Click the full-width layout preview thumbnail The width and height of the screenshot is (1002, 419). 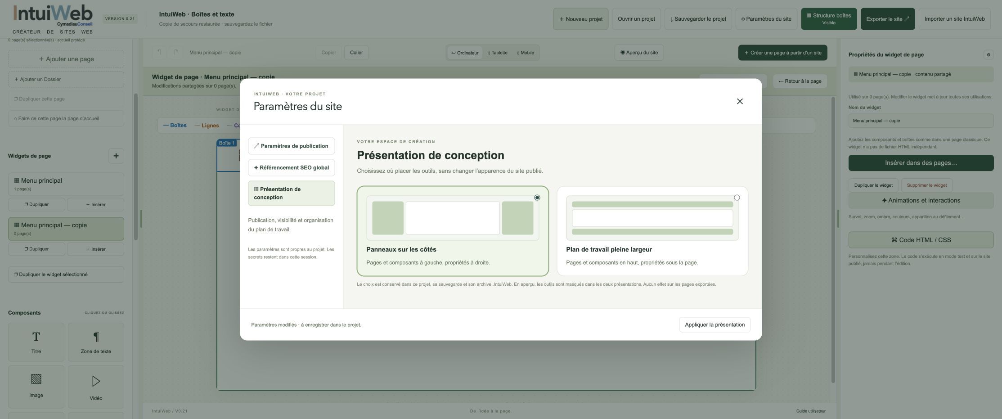pos(652,218)
